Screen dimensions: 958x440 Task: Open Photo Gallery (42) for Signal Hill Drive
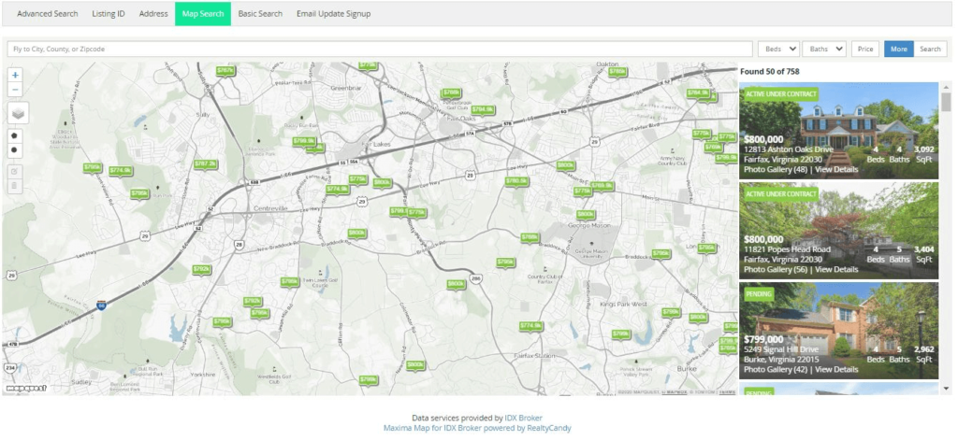[x=776, y=369]
